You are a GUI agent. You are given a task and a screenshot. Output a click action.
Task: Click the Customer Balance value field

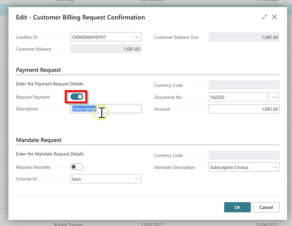(106, 49)
